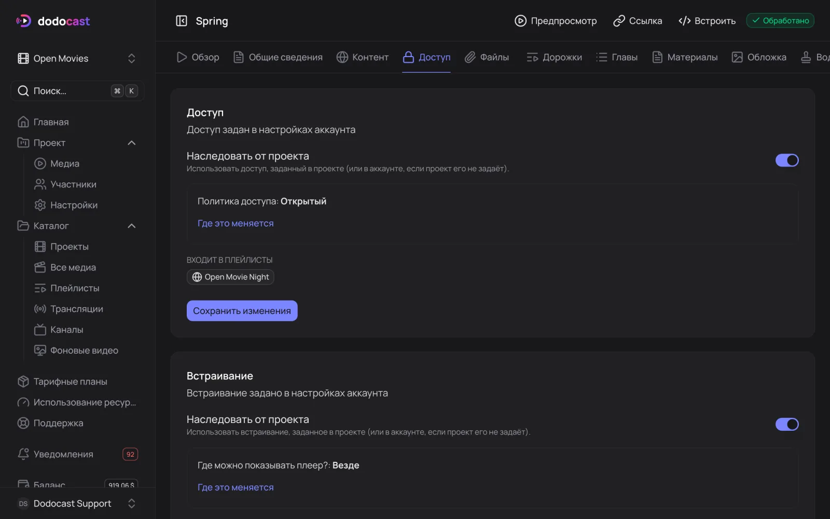Click Предпросмотр preview button
Viewport: 830px width, 519px height.
coord(556,21)
